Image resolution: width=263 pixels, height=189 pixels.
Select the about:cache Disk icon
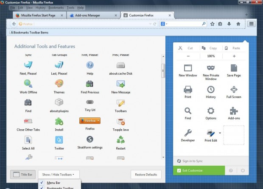pyautogui.click(x=120, y=65)
